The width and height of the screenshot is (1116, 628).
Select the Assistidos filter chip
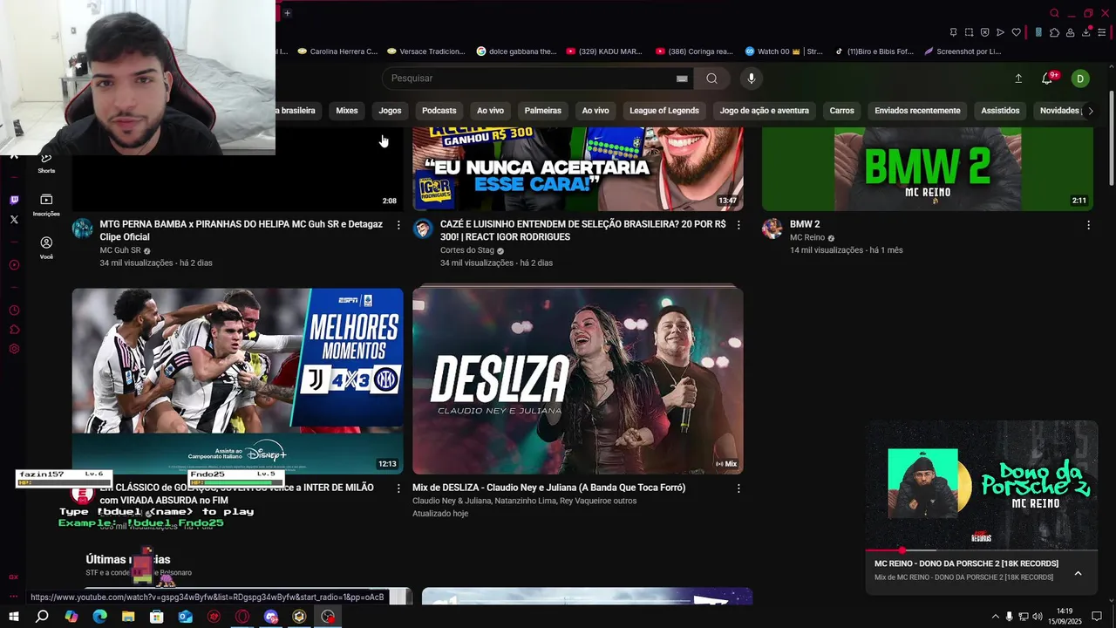point(1000,111)
